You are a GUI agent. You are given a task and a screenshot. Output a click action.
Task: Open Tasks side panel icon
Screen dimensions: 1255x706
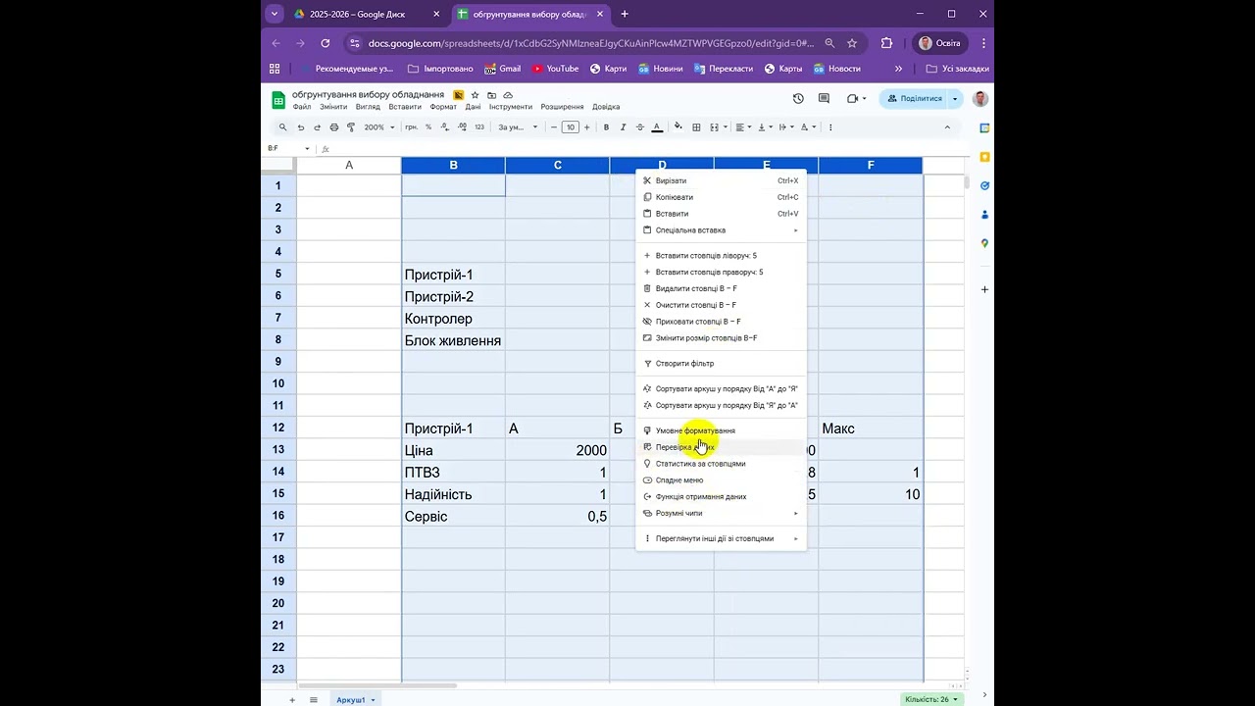click(984, 185)
